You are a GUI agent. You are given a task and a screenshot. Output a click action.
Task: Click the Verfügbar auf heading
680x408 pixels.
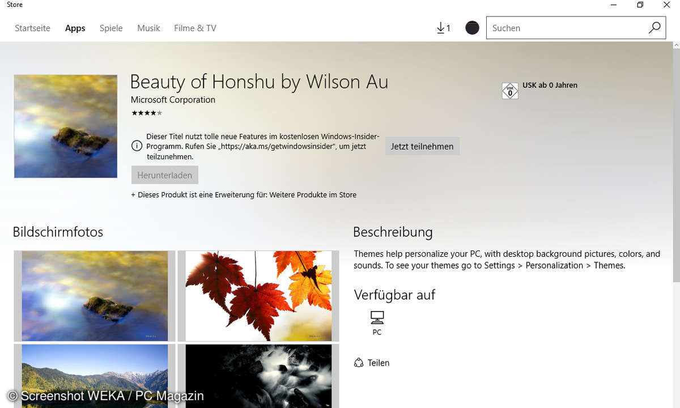pyautogui.click(x=394, y=295)
